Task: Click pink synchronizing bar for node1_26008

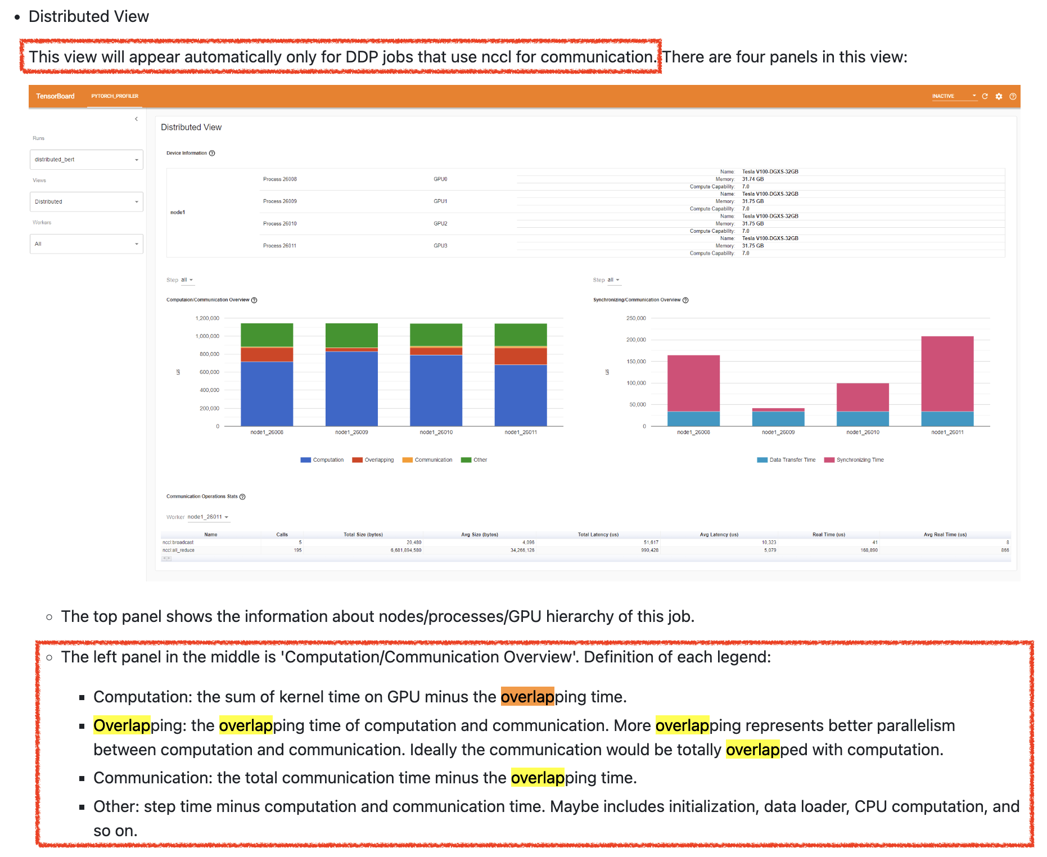Action: point(694,384)
